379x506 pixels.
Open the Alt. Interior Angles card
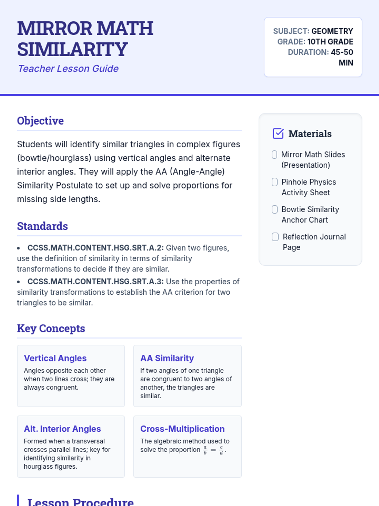[71, 446]
